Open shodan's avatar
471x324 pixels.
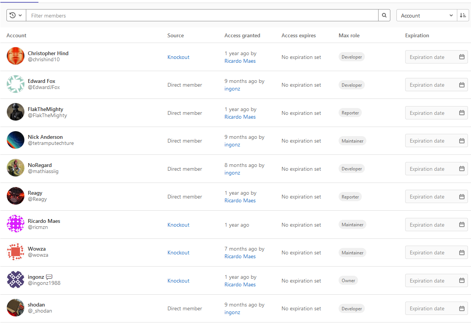tap(16, 308)
